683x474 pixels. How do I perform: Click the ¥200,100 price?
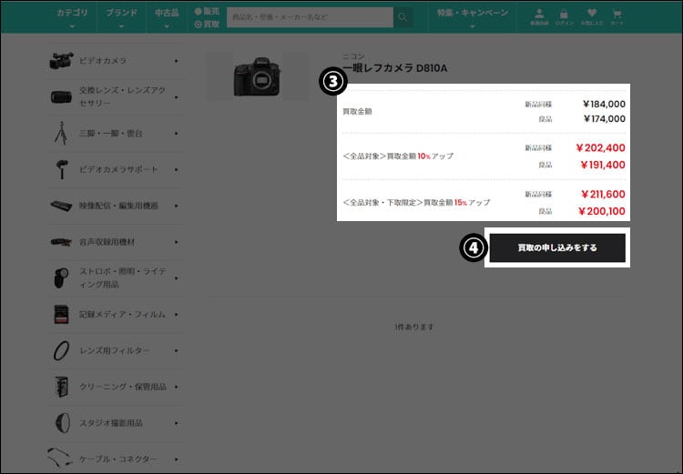click(602, 211)
